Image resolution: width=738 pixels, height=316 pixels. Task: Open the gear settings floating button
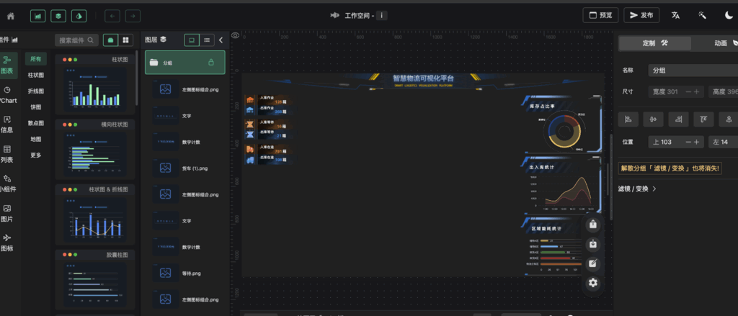[x=593, y=283]
